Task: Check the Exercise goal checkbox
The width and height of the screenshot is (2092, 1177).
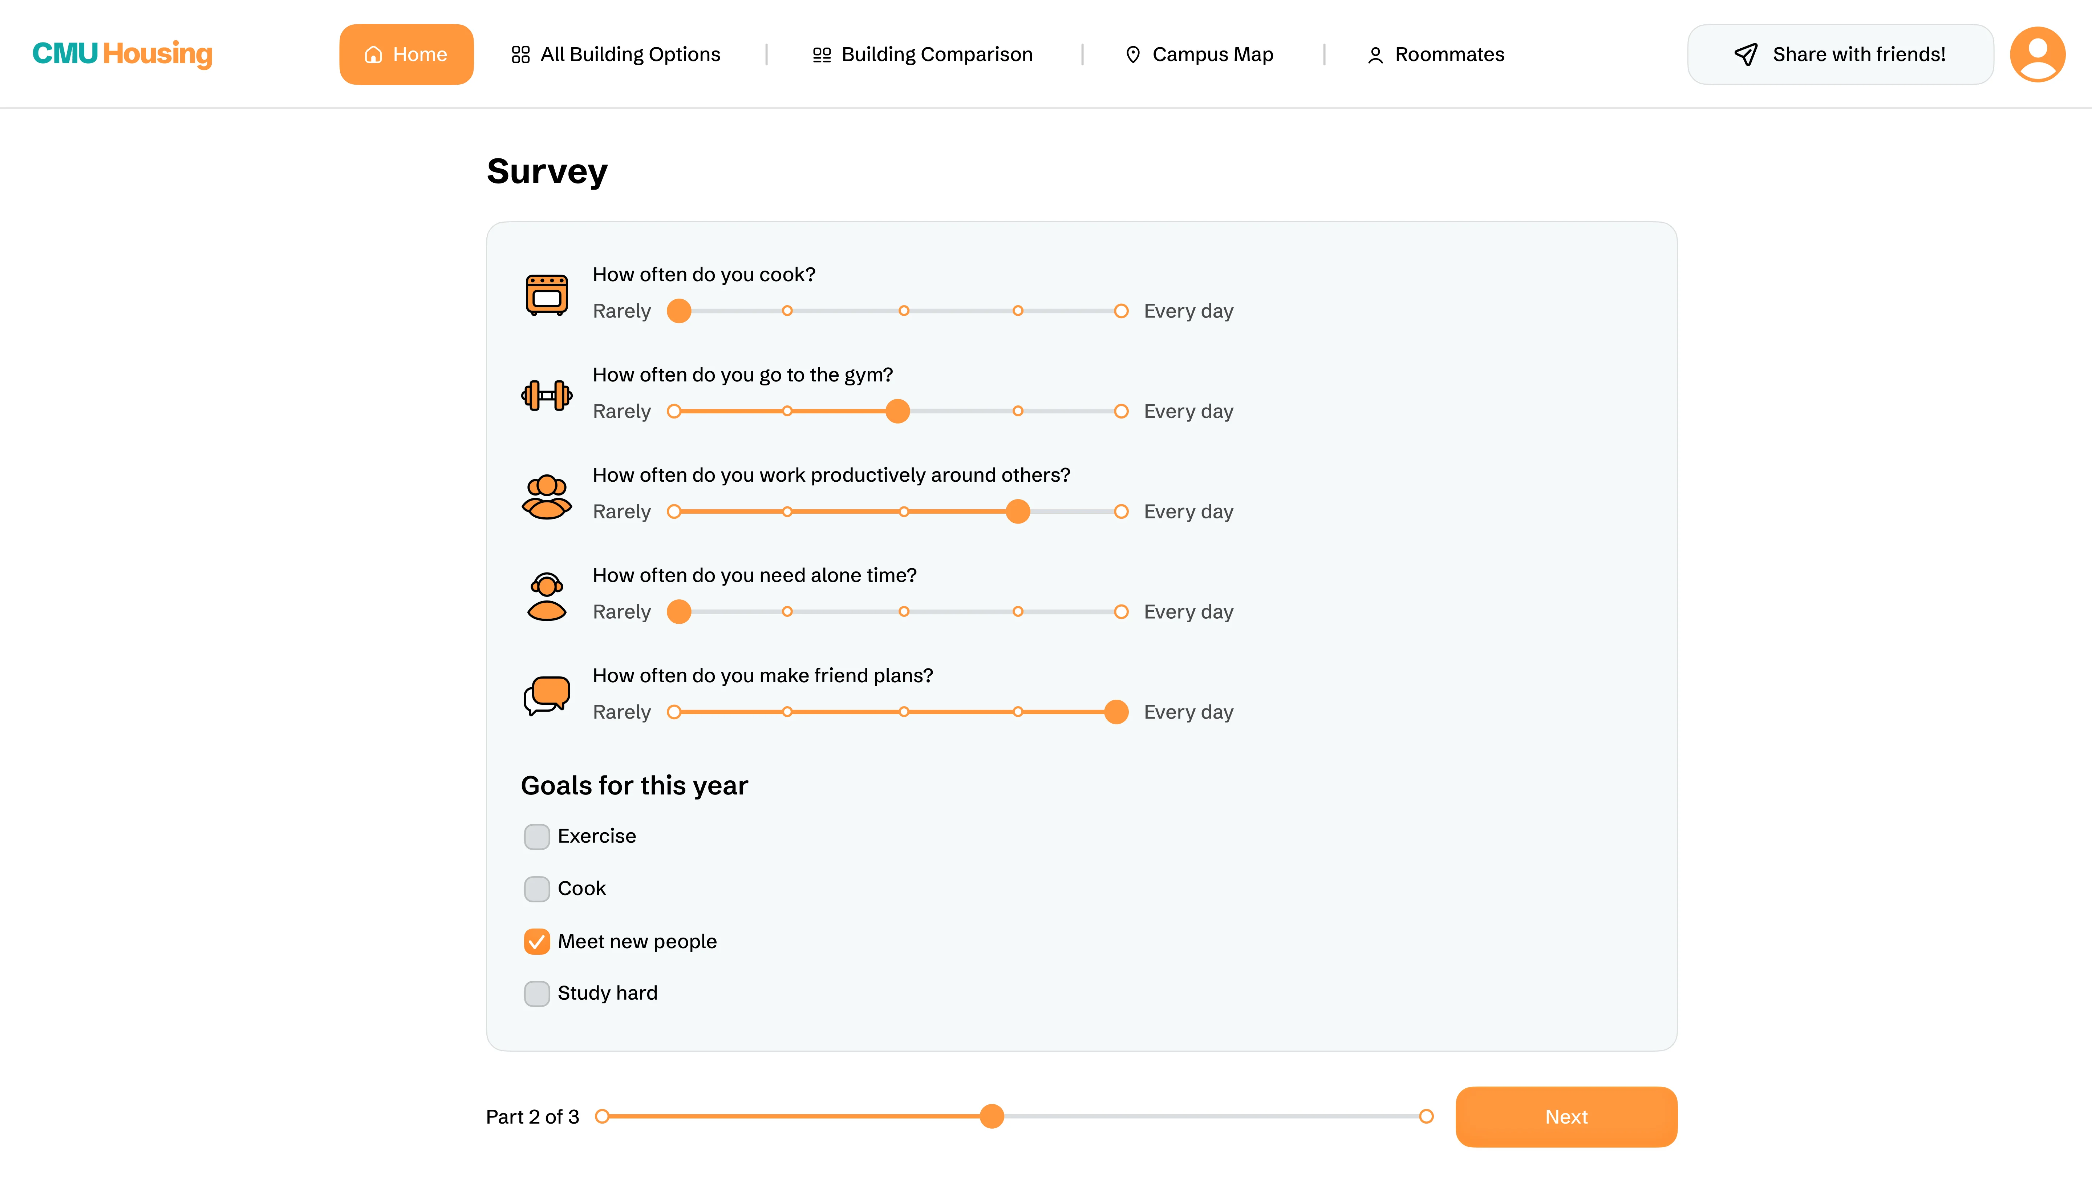Action: (x=537, y=837)
